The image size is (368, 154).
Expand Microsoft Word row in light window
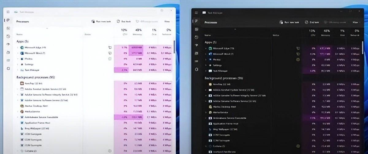[x=17, y=53]
